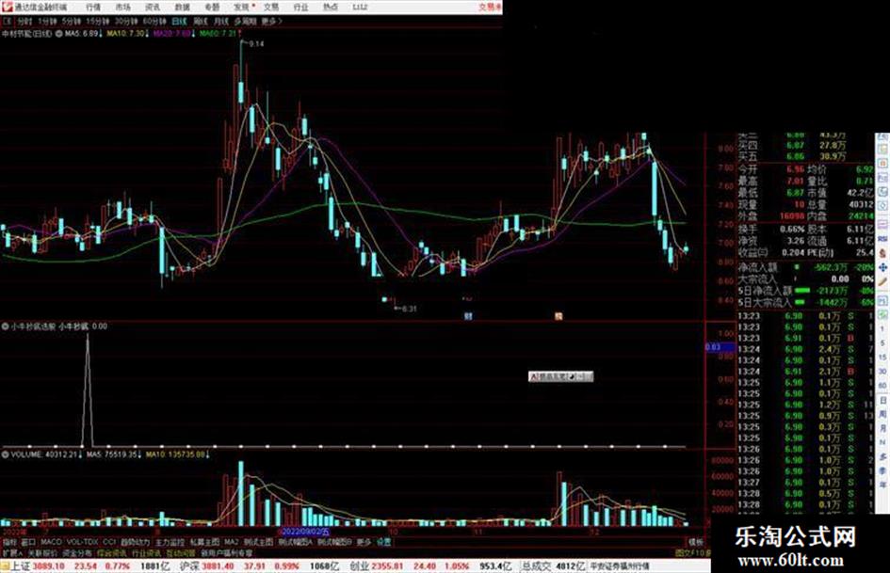Click the 1-minute period shortcut in the sidebar
The height and width of the screenshot is (573, 890).
(882, 329)
